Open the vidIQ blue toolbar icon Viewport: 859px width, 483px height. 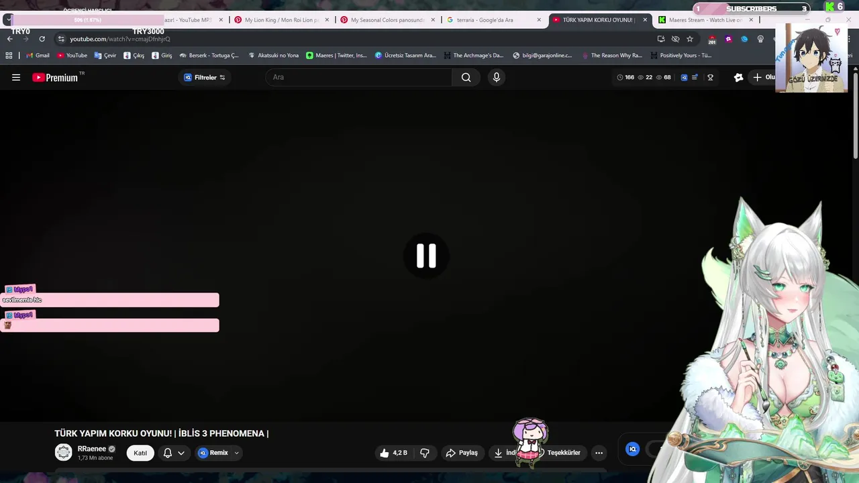coord(684,77)
